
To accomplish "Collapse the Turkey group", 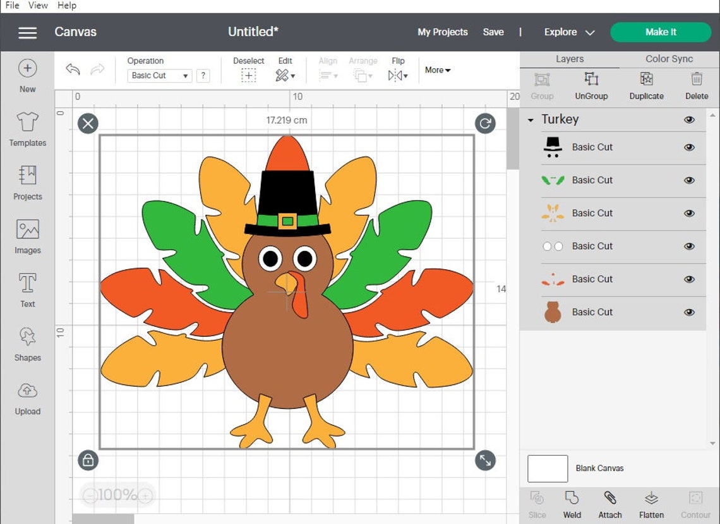I will (x=529, y=119).
